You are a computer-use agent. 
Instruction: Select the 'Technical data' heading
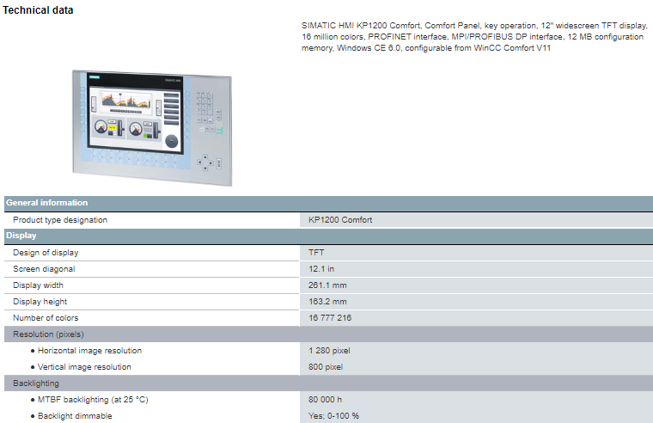click(38, 10)
